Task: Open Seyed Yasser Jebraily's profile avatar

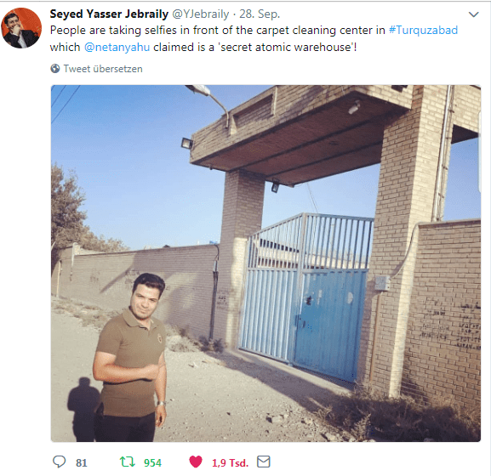Action: [21, 28]
